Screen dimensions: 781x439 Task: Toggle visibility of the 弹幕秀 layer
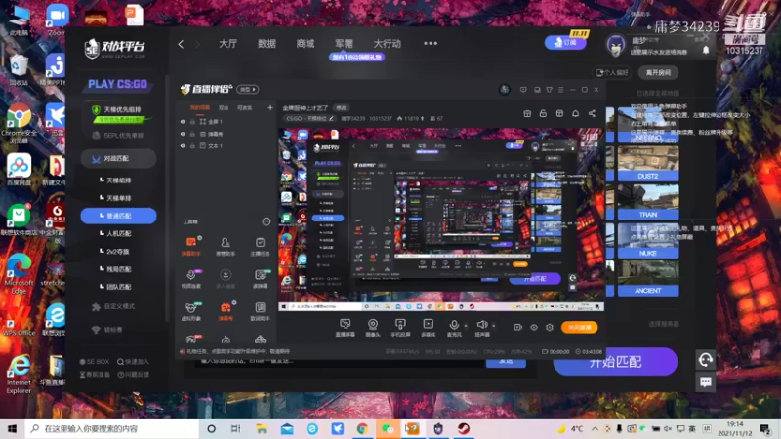point(183,134)
